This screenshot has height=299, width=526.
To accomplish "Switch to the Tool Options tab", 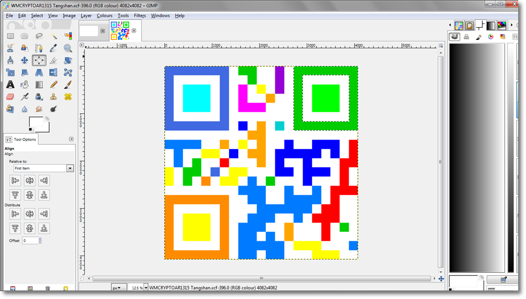I will pos(21,139).
